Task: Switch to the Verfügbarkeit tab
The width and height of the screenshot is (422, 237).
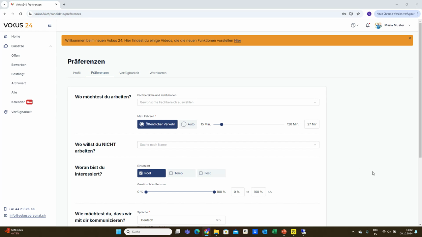Action: [129, 73]
